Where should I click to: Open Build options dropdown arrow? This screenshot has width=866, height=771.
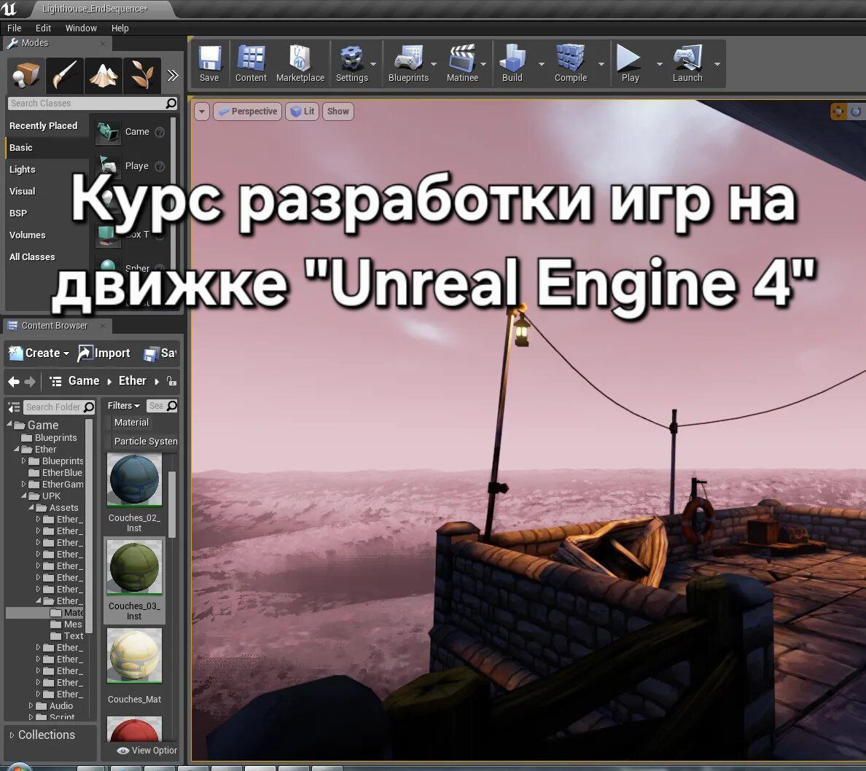point(542,64)
